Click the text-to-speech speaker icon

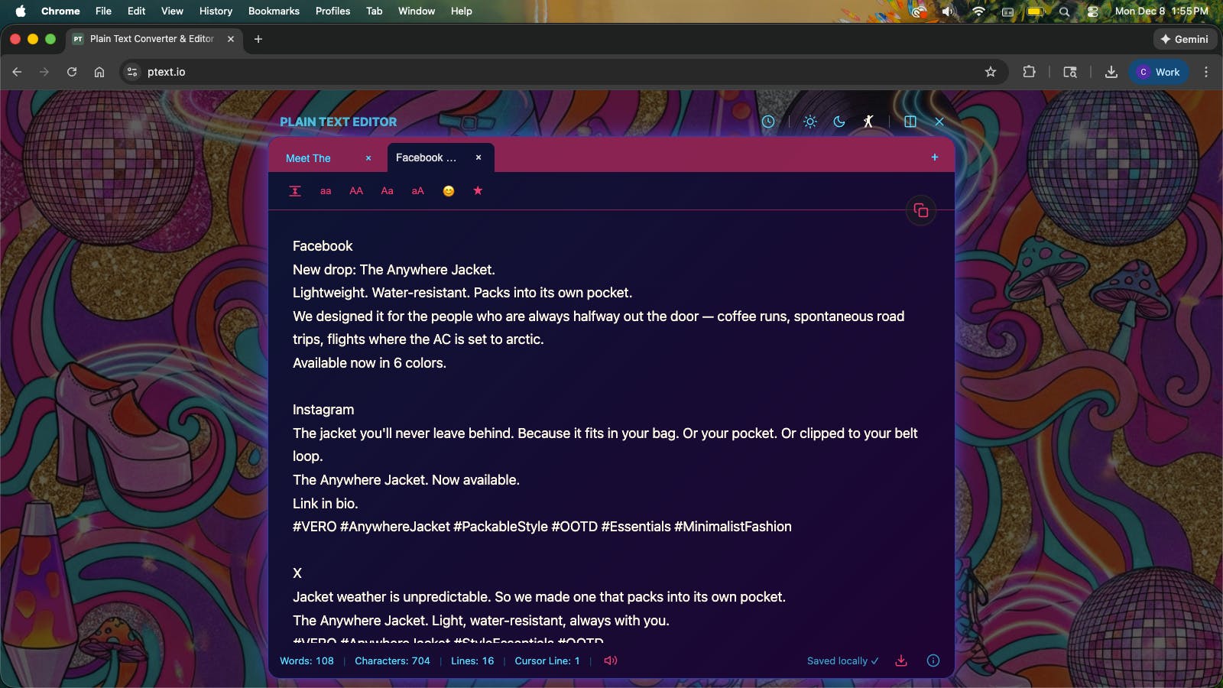tap(611, 660)
